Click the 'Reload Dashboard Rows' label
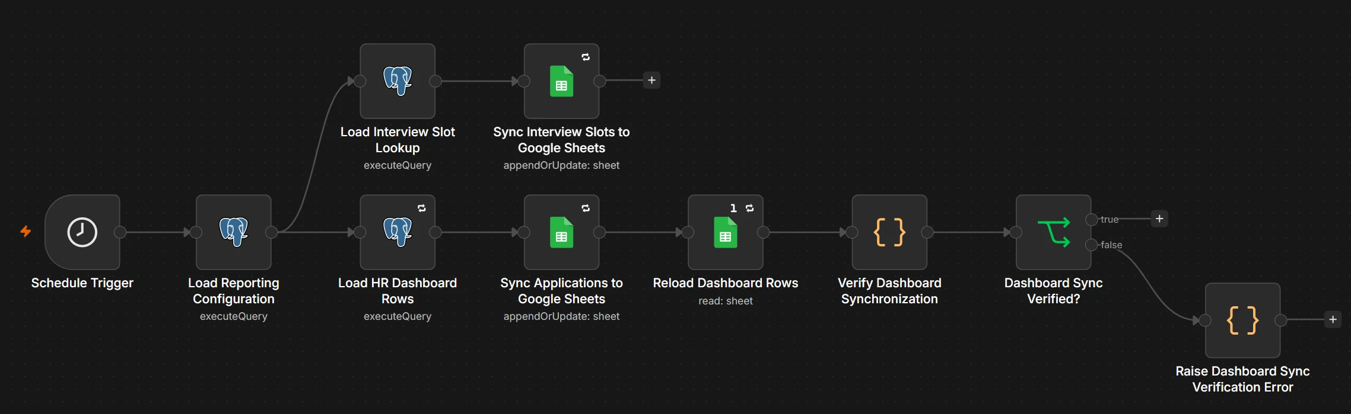Viewport: 1351px width, 414px height. coord(726,283)
